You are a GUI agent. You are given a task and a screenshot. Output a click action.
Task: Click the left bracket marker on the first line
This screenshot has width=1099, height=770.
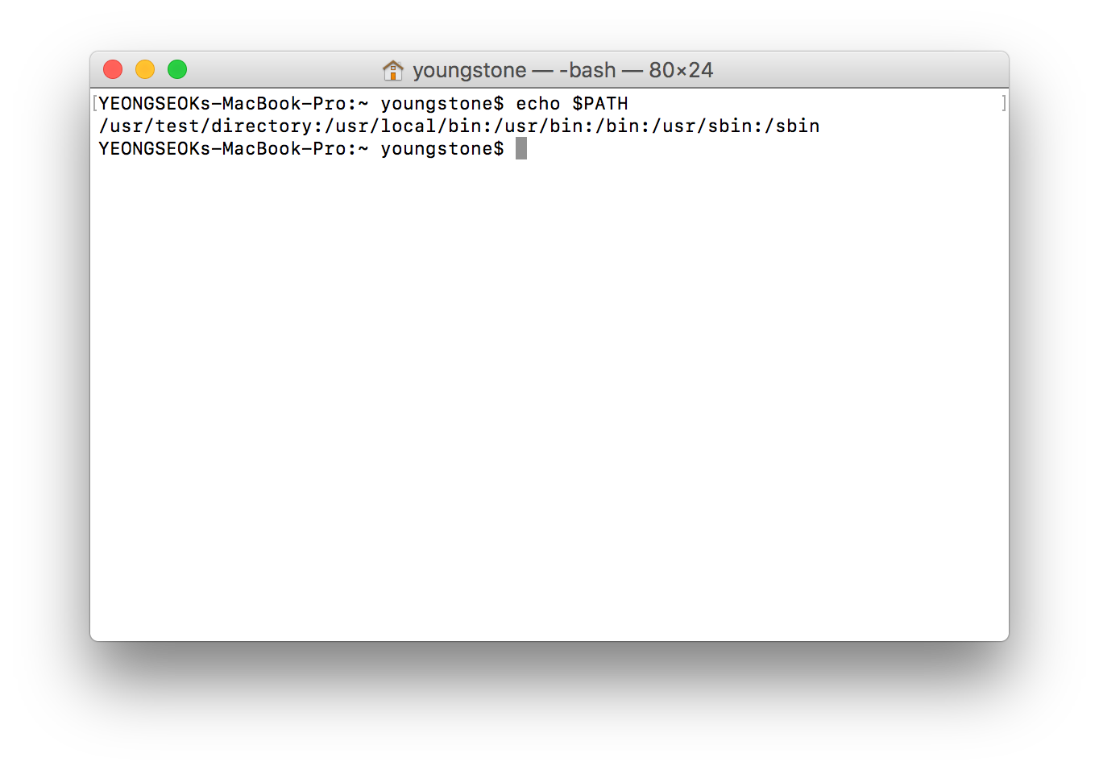(x=94, y=102)
